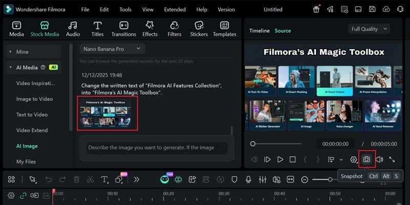Click the insert to timeline icon
410x205 pixels.
pyautogui.click(x=331, y=160)
